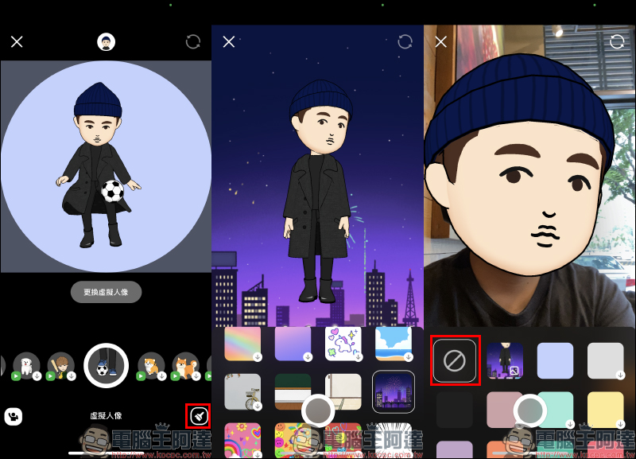The width and height of the screenshot is (636, 459).
Task: Open the avatar face mode icon beside 虛擬人像
Action: click(x=14, y=416)
